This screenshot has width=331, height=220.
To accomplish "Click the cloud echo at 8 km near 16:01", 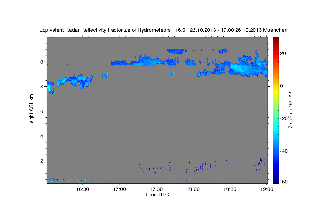I will click(x=51, y=87).
